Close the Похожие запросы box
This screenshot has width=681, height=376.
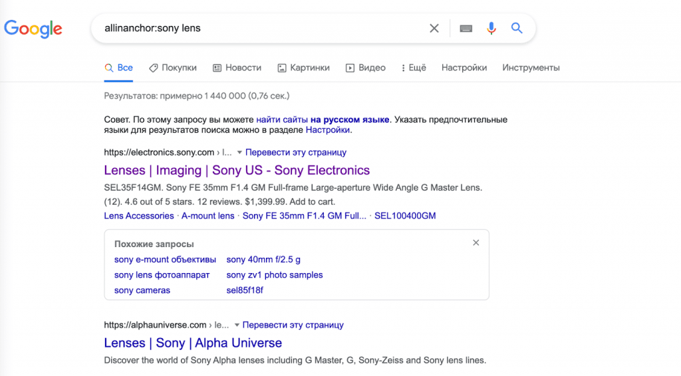(476, 243)
